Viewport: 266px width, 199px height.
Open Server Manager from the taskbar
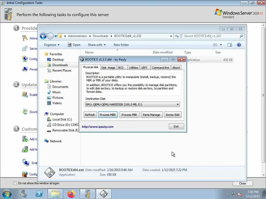pos(23,194)
